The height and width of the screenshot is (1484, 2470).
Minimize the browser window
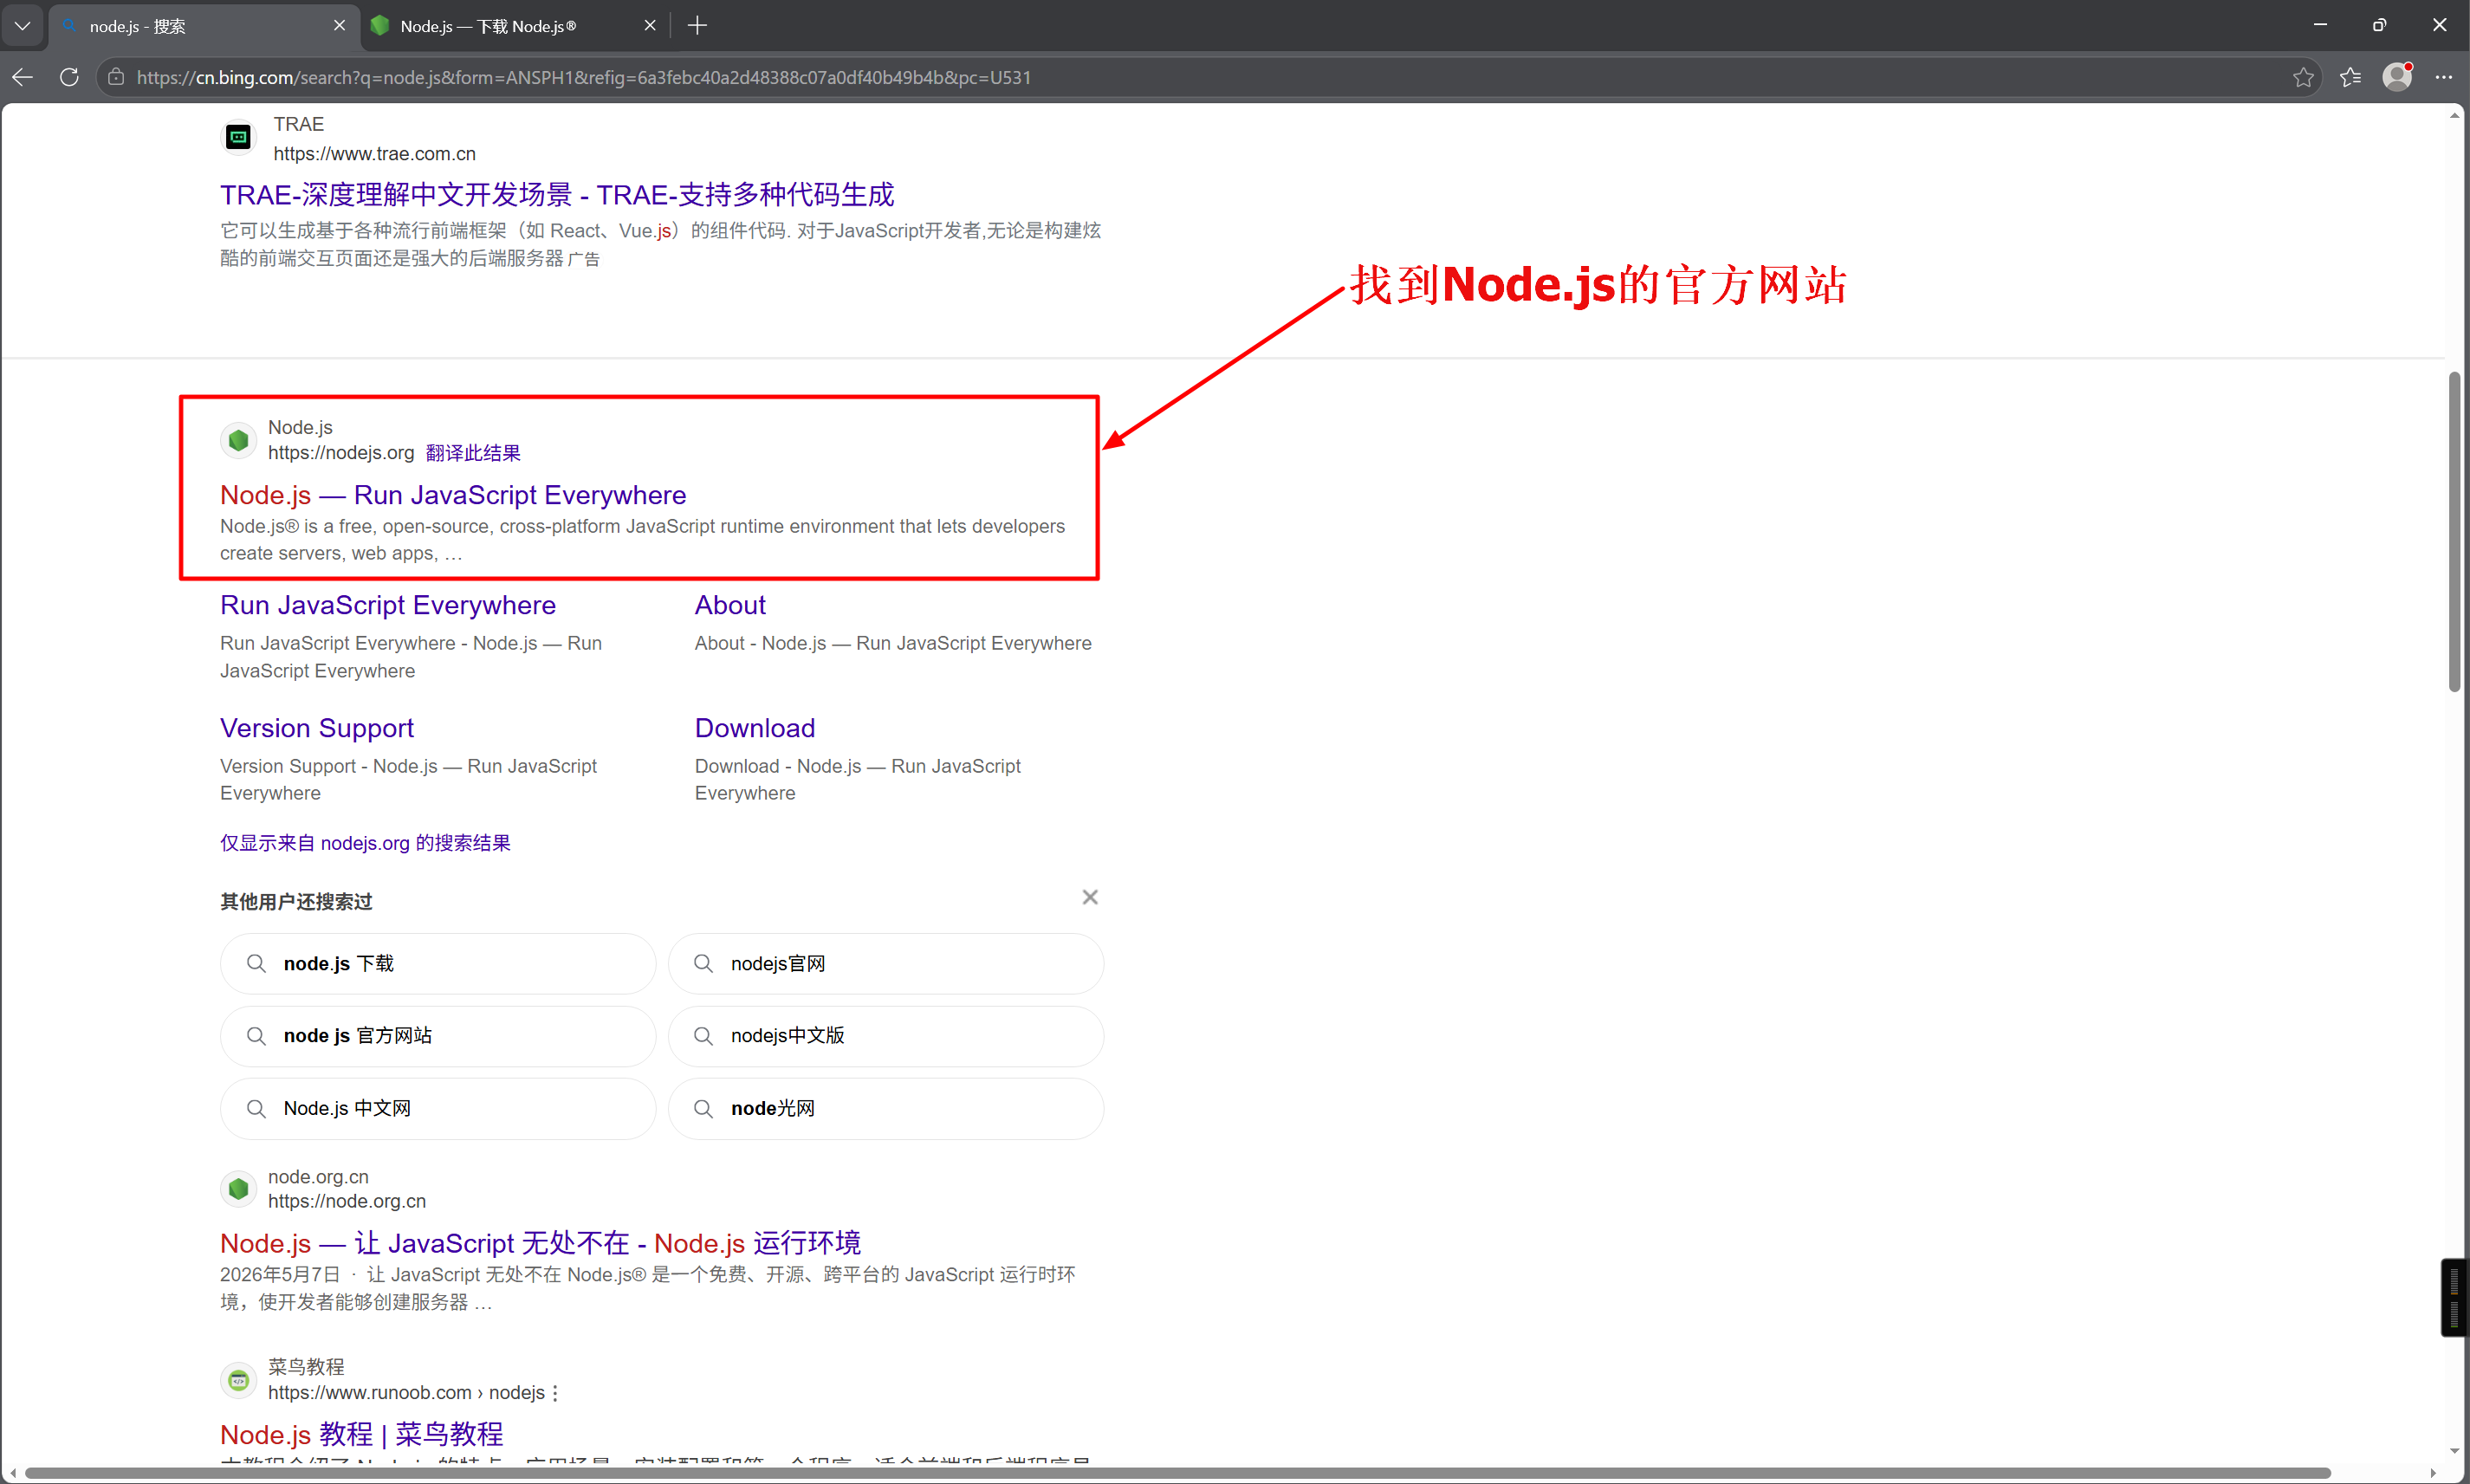2320,25
